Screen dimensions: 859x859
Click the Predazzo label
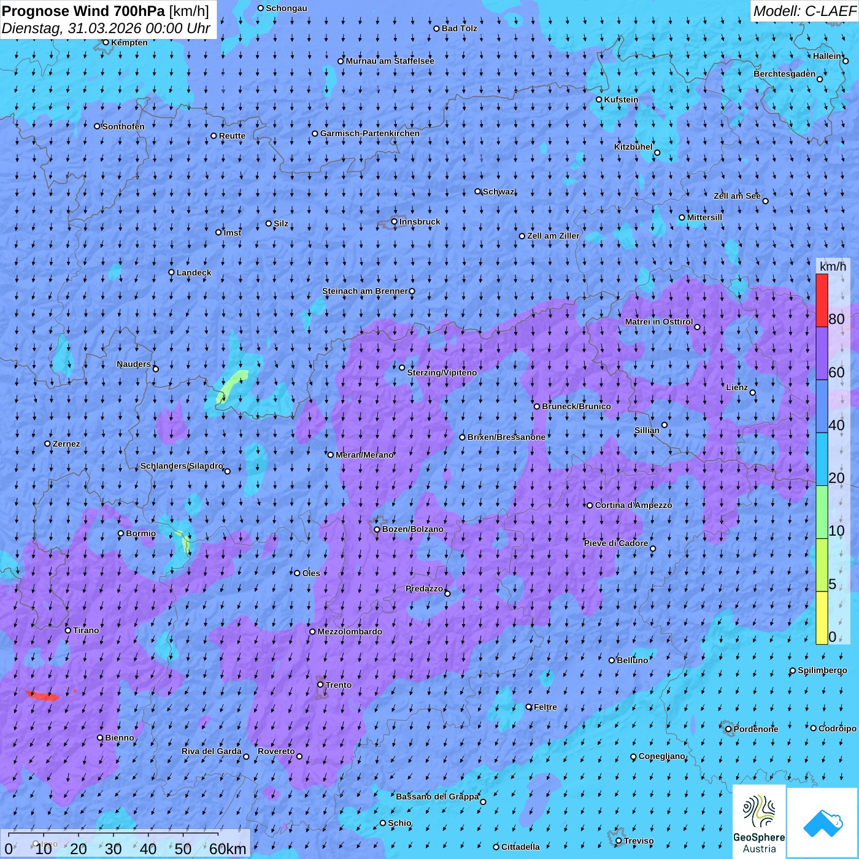pyautogui.click(x=424, y=588)
